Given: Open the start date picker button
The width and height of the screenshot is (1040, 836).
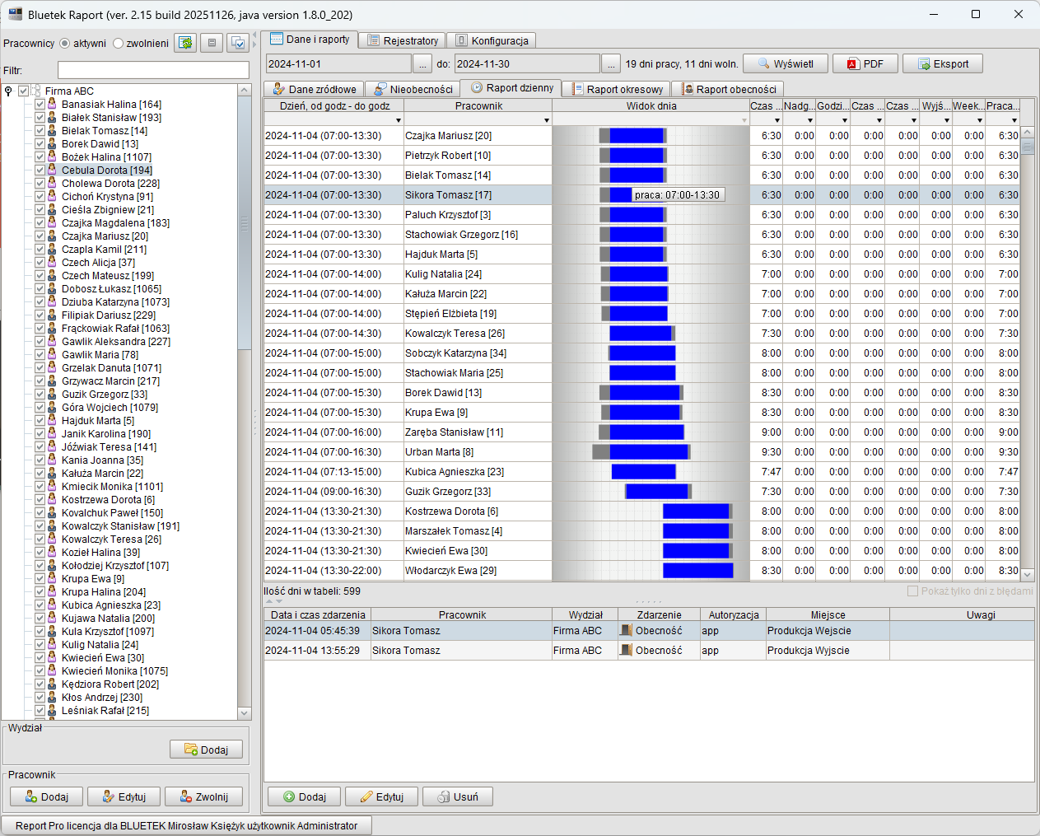Looking at the screenshot, I should [422, 64].
